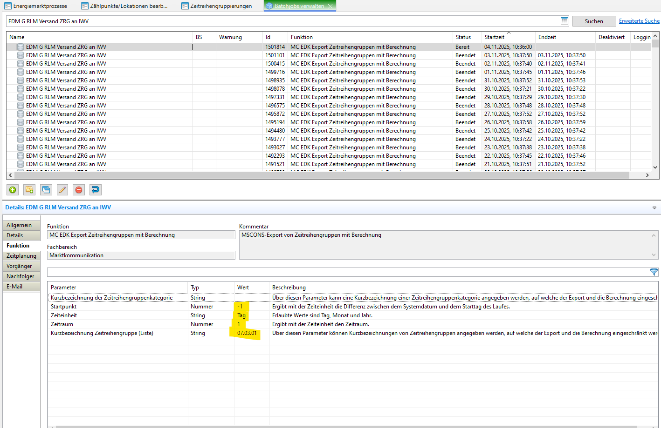The image size is (661, 428).
Task: Sort by the Startzeit column header
Action: pos(494,37)
